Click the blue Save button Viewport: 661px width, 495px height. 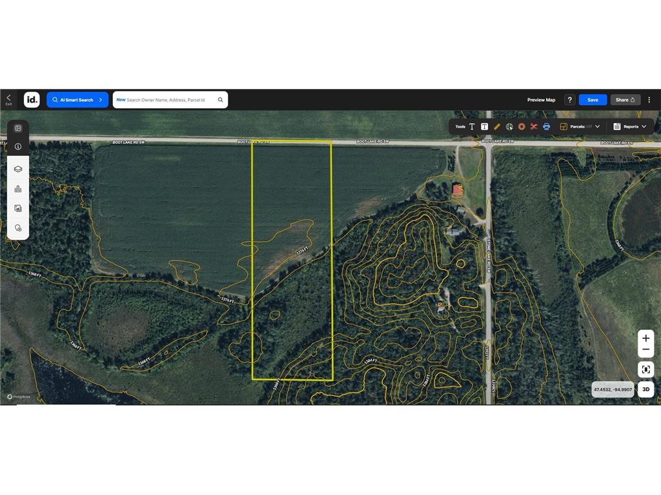593,100
